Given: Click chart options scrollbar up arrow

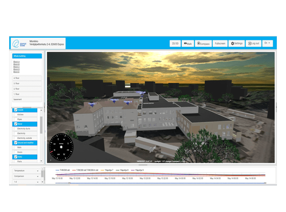Looking at the screenshot, I should click(42, 169).
